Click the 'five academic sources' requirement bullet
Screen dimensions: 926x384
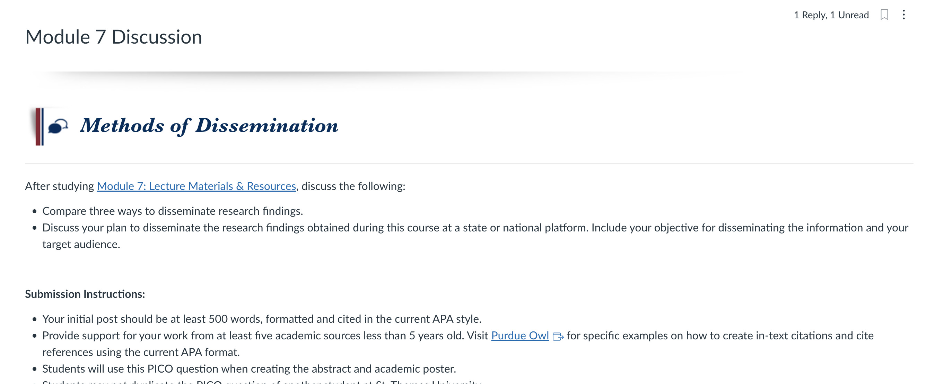[x=458, y=344]
